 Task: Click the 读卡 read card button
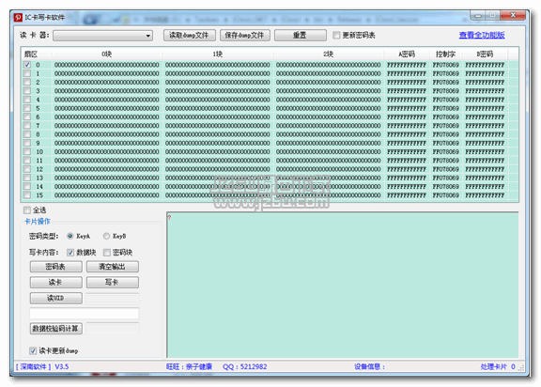point(56,283)
